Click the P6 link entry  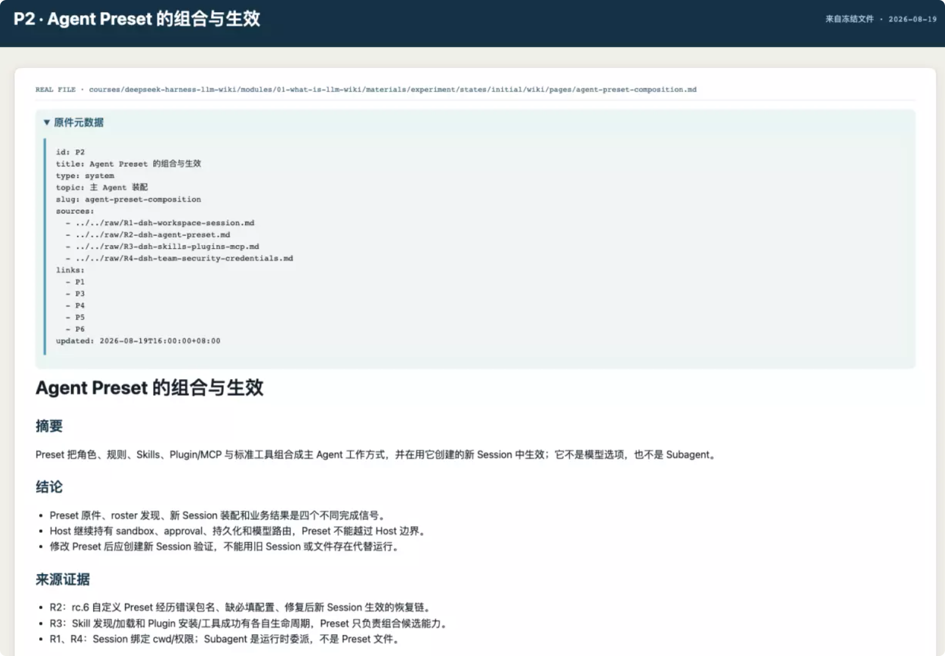click(x=80, y=329)
